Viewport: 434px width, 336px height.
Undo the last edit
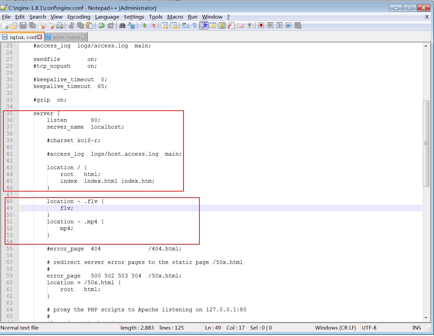pyautogui.click(x=101, y=25)
